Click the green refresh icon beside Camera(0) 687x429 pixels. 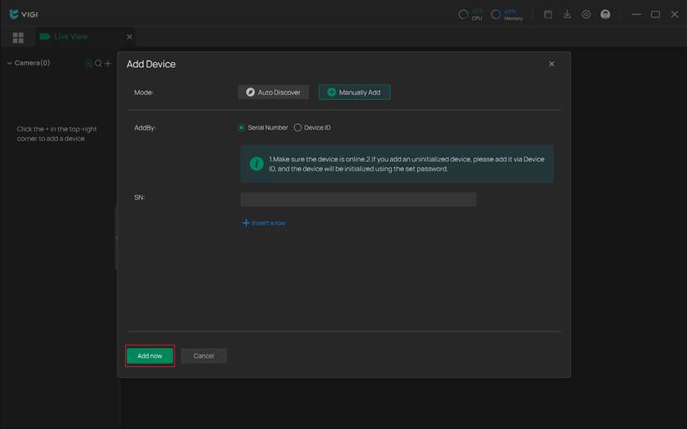[x=89, y=64]
